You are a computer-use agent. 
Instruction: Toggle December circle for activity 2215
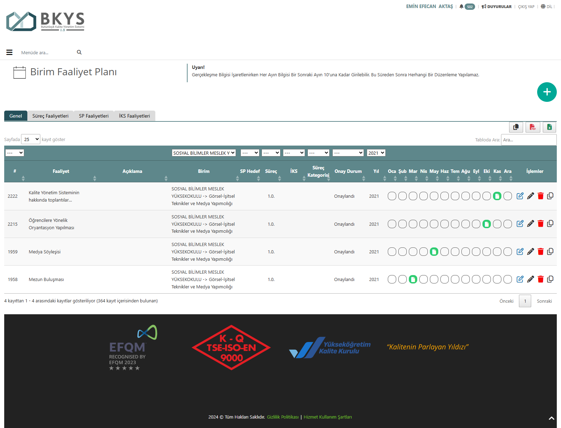[x=508, y=224]
